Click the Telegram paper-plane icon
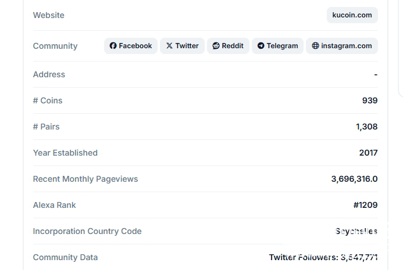The width and height of the screenshot is (403, 270). pos(261,46)
